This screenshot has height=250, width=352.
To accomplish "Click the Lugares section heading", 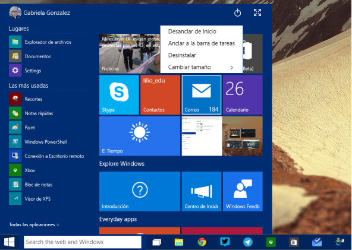I will pos(19,29).
